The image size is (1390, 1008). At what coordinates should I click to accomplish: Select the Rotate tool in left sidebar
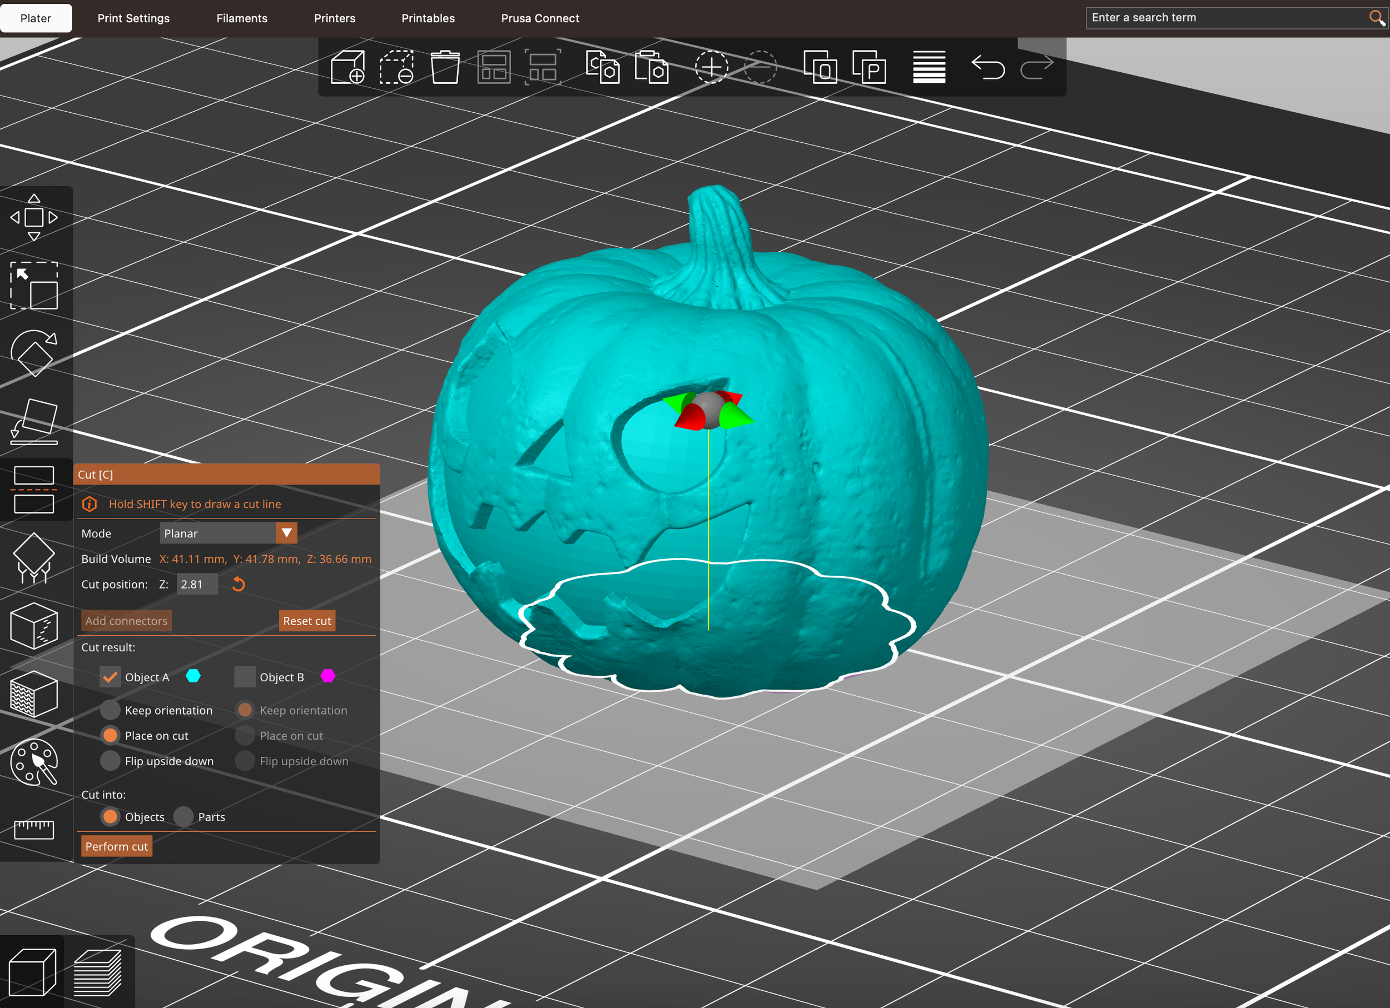[34, 353]
